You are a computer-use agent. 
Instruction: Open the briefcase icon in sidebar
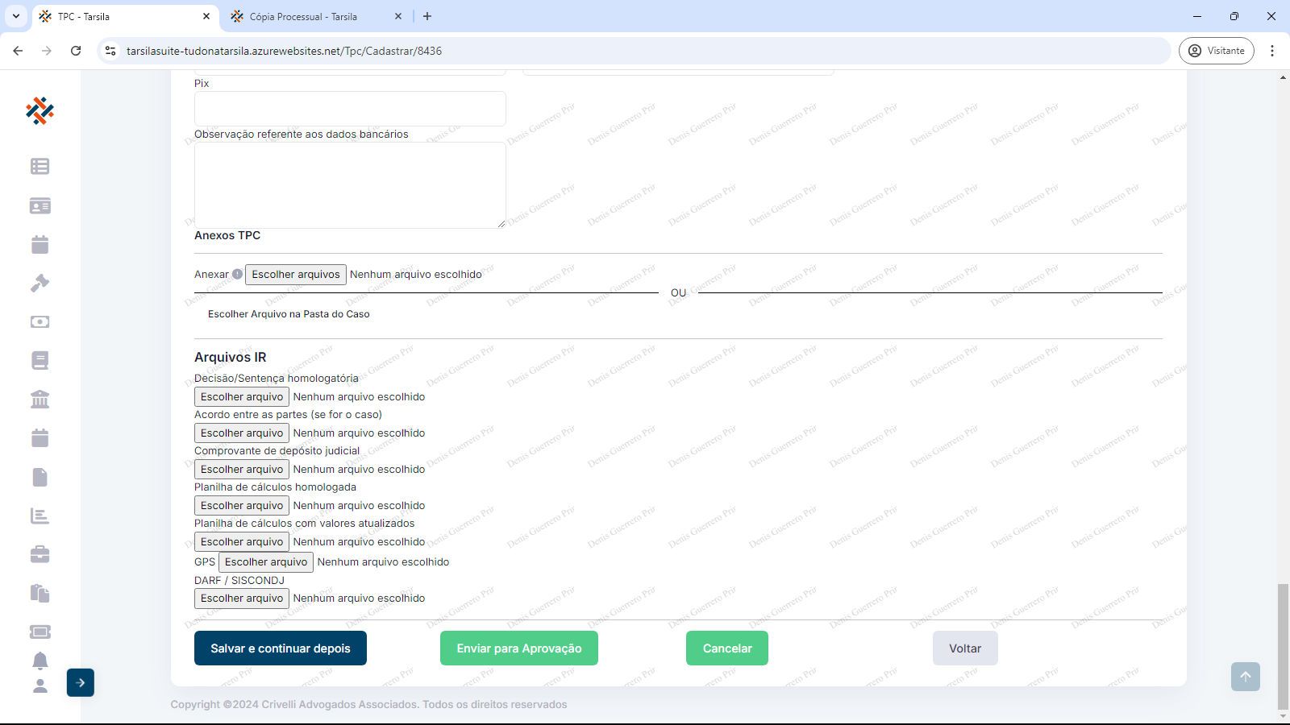[x=40, y=554]
